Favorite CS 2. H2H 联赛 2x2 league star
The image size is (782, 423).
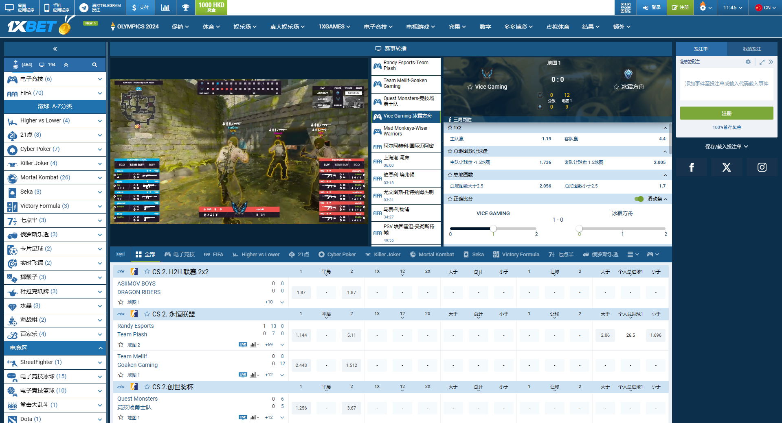click(147, 271)
